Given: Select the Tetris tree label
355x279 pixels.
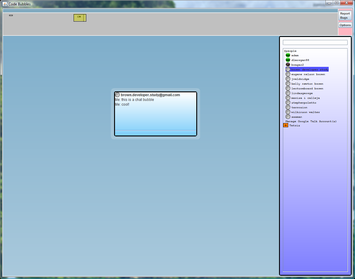Looking at the screenshot, I should [x=295, y=125].
